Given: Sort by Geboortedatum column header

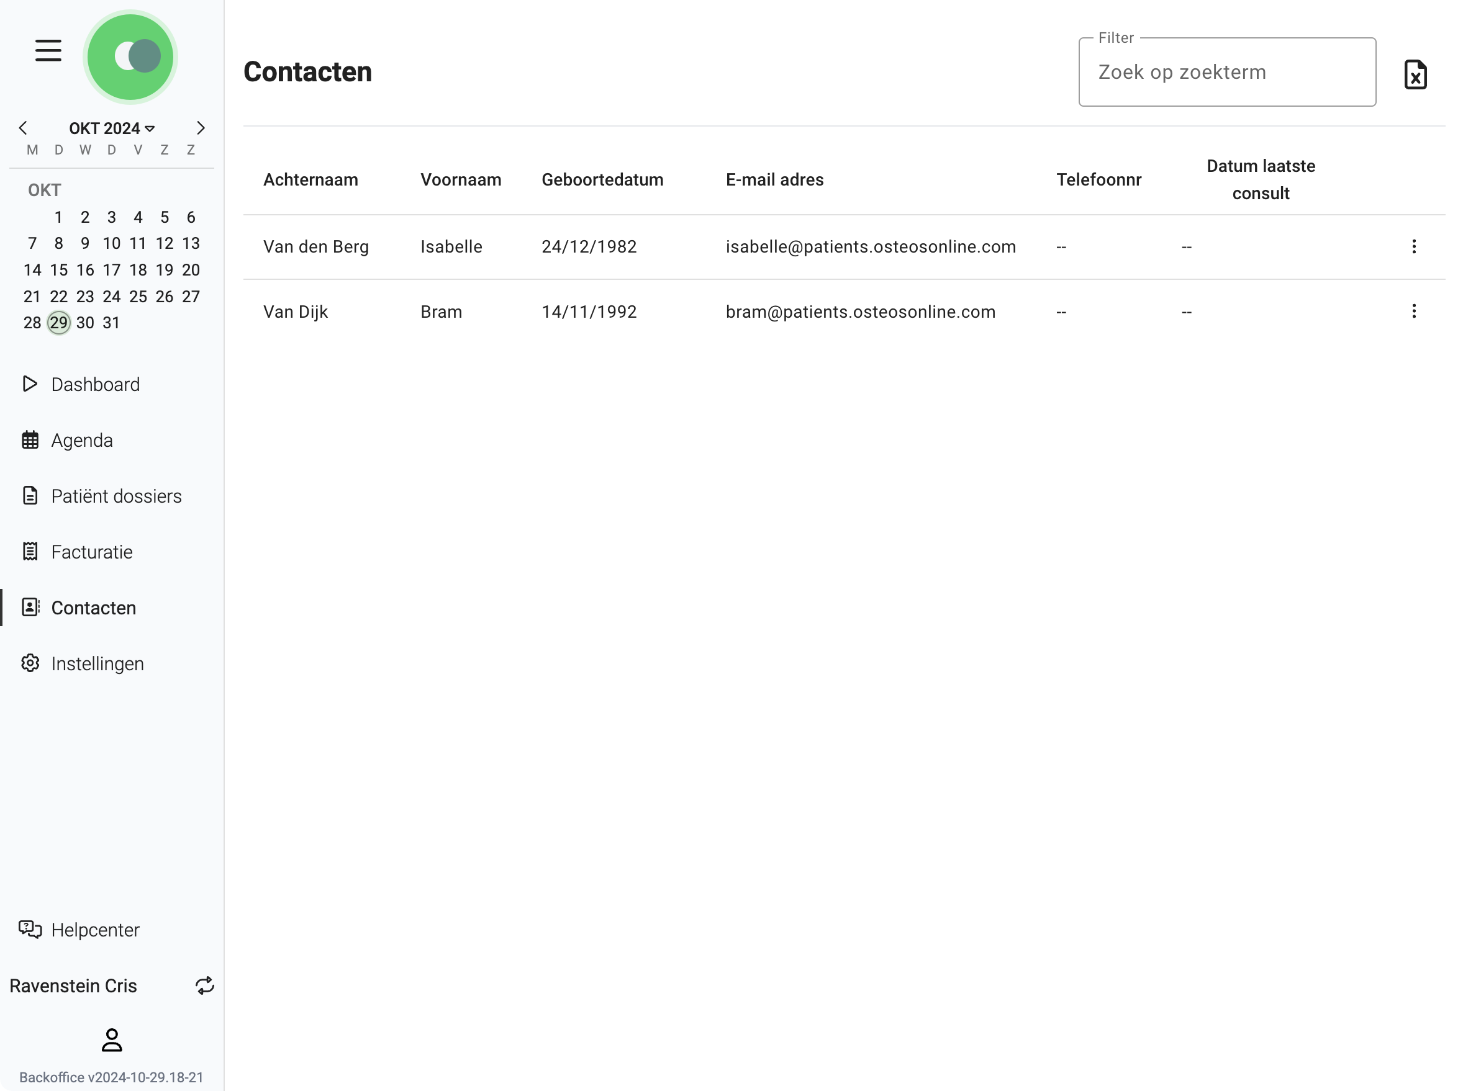Looking at the screenshot, I should [x=601, y=179].
